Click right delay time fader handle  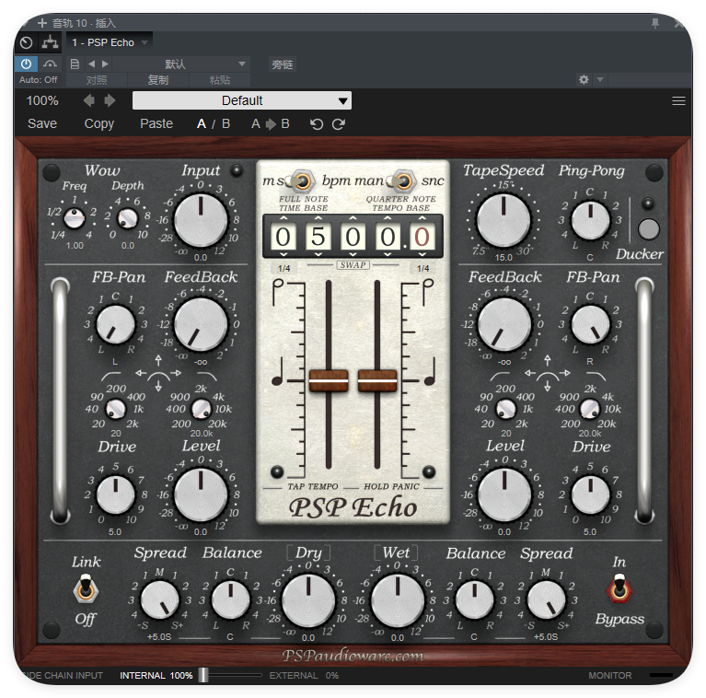[x=377, y=380]
